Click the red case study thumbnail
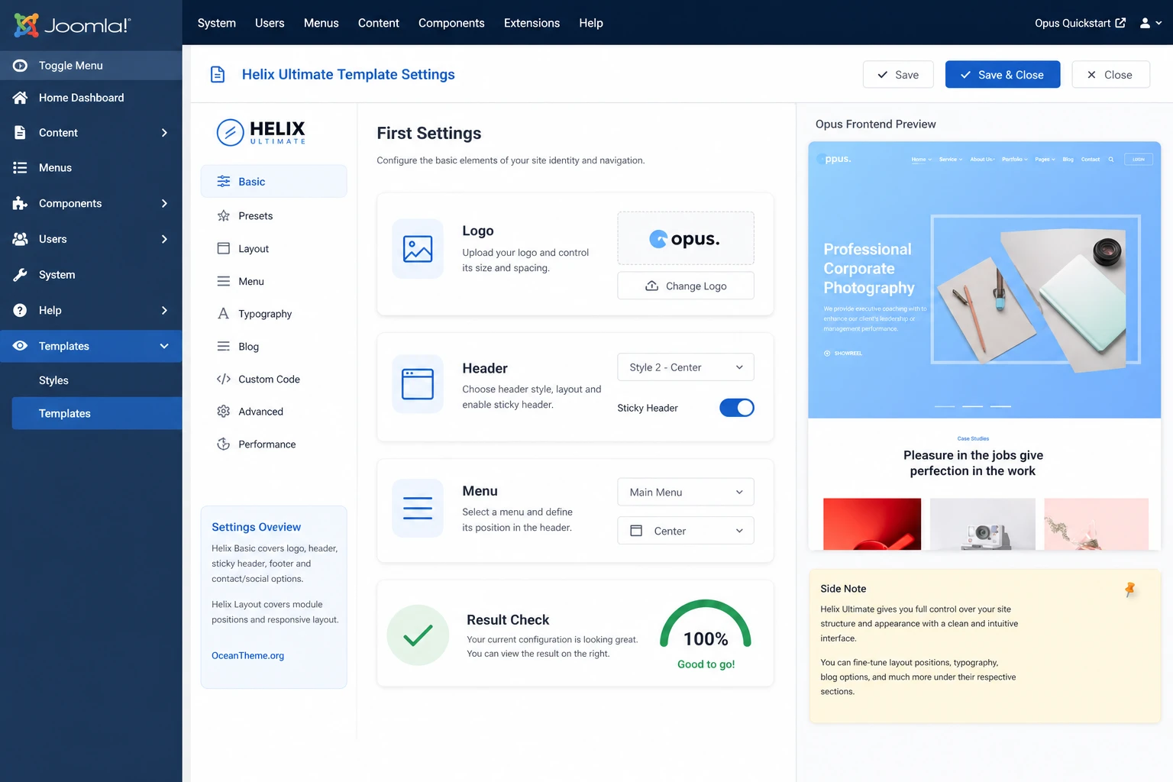Viewport: 1173px width, 782px height. (872, 524)
